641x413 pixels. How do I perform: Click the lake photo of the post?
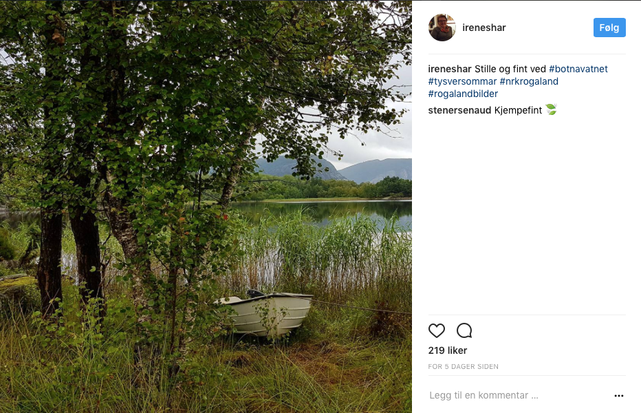tap(206, 206)
